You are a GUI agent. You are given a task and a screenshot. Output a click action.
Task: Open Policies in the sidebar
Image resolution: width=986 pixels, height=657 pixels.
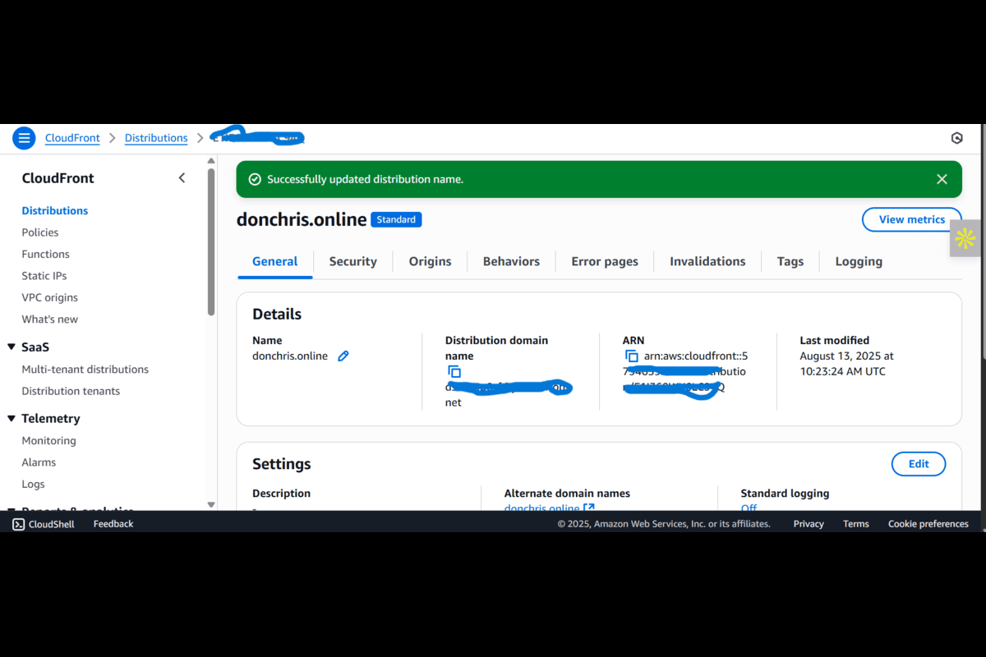(40, 232)
